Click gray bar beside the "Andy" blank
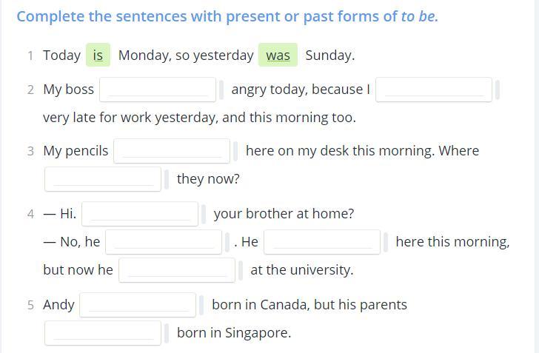 (x=201, y=305)
